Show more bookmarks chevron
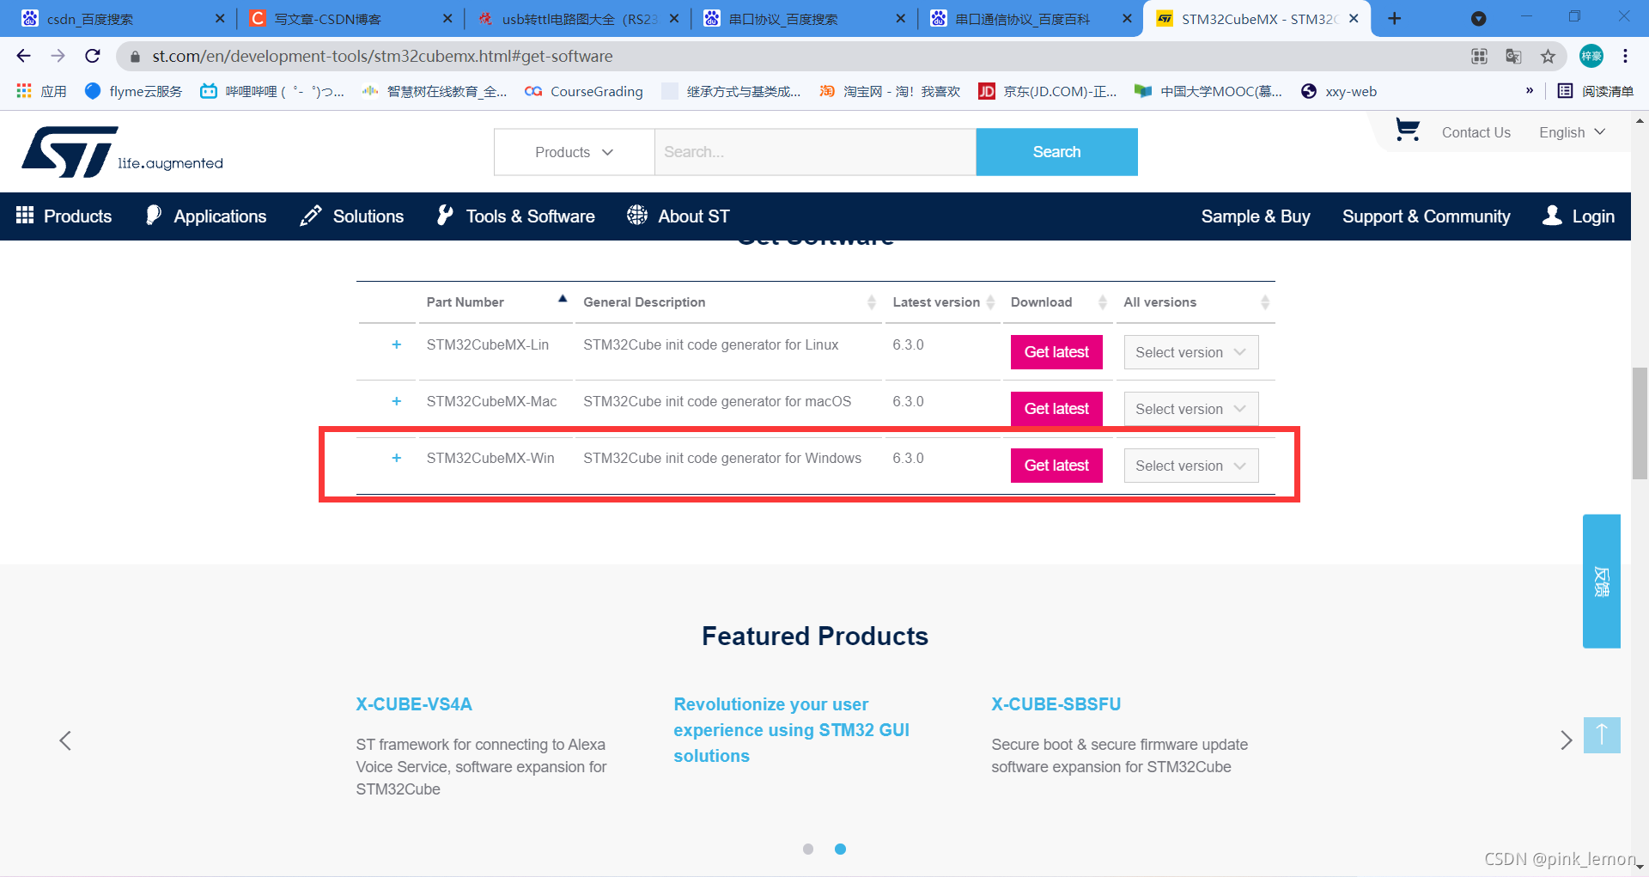This screenshot has height=877, width=1649. click(1530, 90)
